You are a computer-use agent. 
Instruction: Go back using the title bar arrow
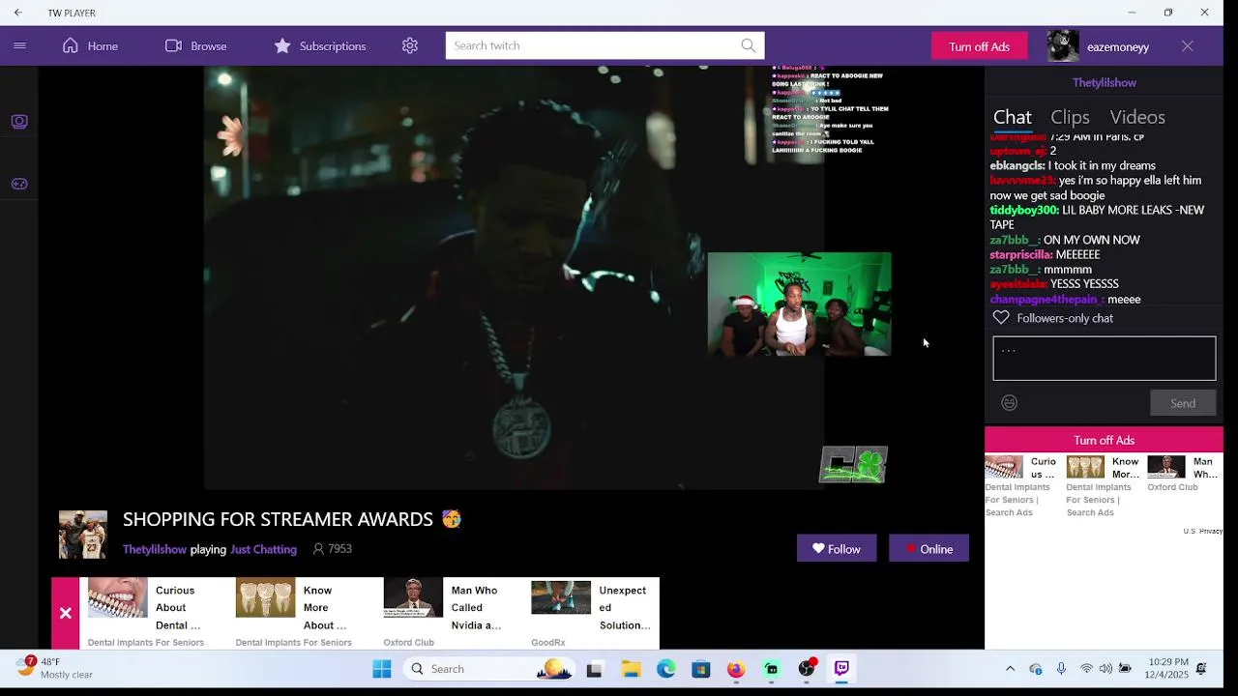click(x=17, y=13)
